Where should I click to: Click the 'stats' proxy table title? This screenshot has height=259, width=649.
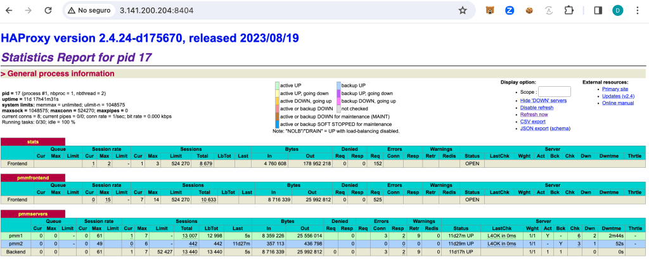(x=33, y=142)
